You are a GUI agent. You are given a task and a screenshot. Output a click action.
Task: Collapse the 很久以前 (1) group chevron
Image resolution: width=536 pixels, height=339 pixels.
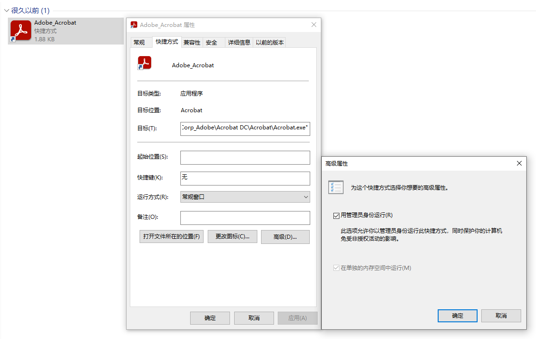click(6, 11)
